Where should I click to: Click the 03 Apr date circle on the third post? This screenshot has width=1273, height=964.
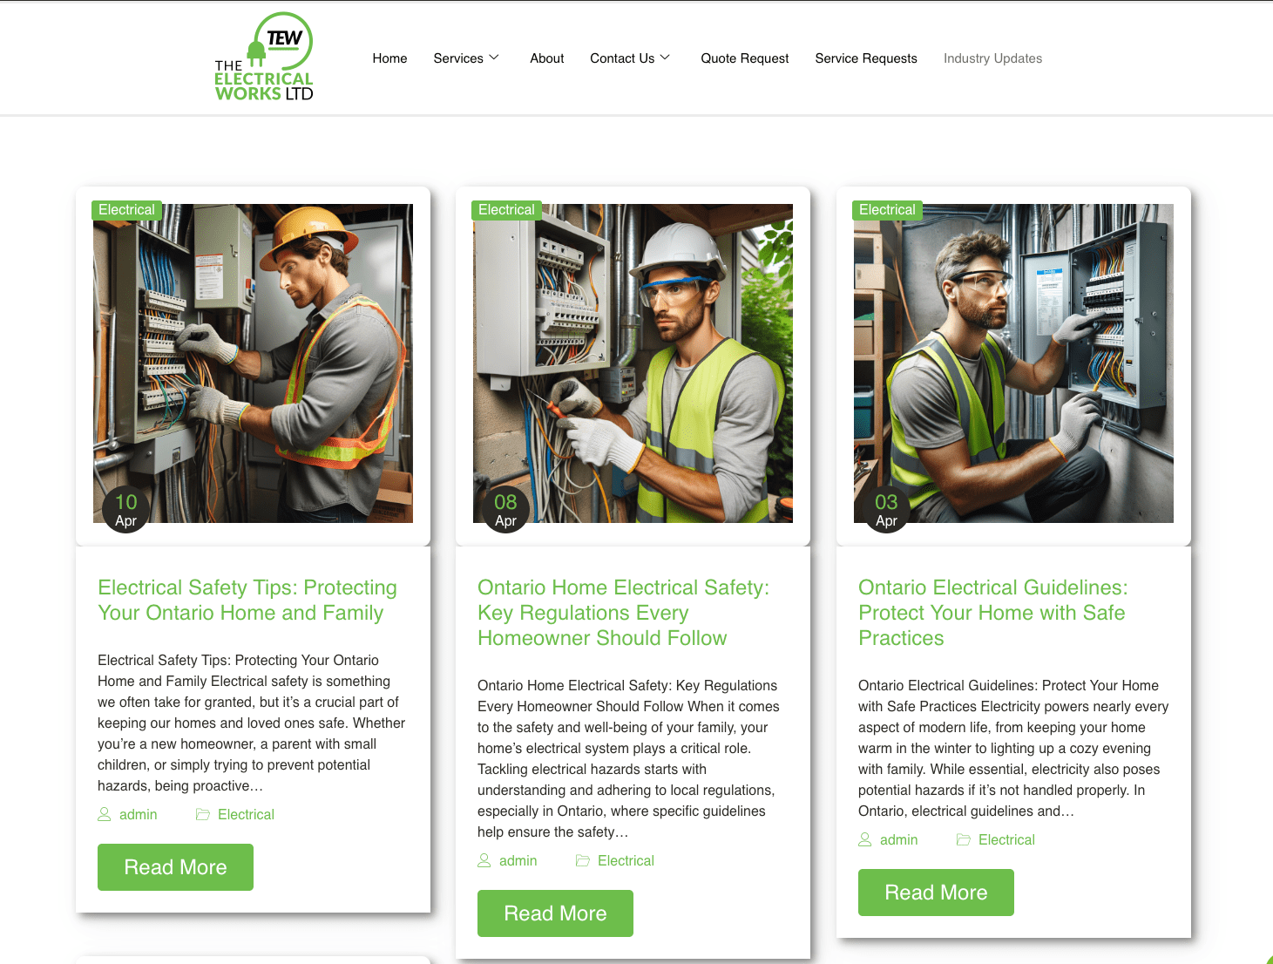click(x=886, y=509)
